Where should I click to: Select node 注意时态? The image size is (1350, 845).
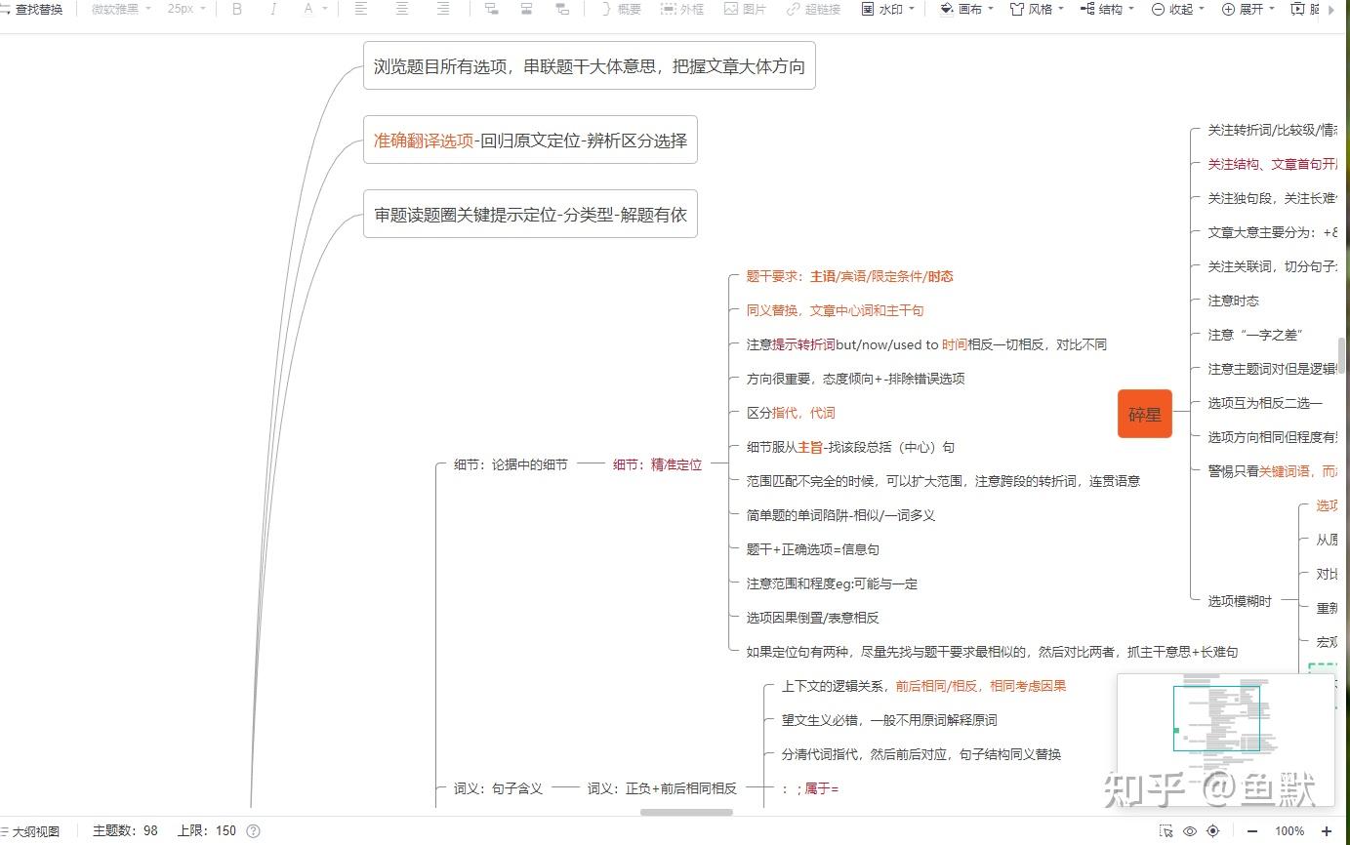coord(1233,301)
